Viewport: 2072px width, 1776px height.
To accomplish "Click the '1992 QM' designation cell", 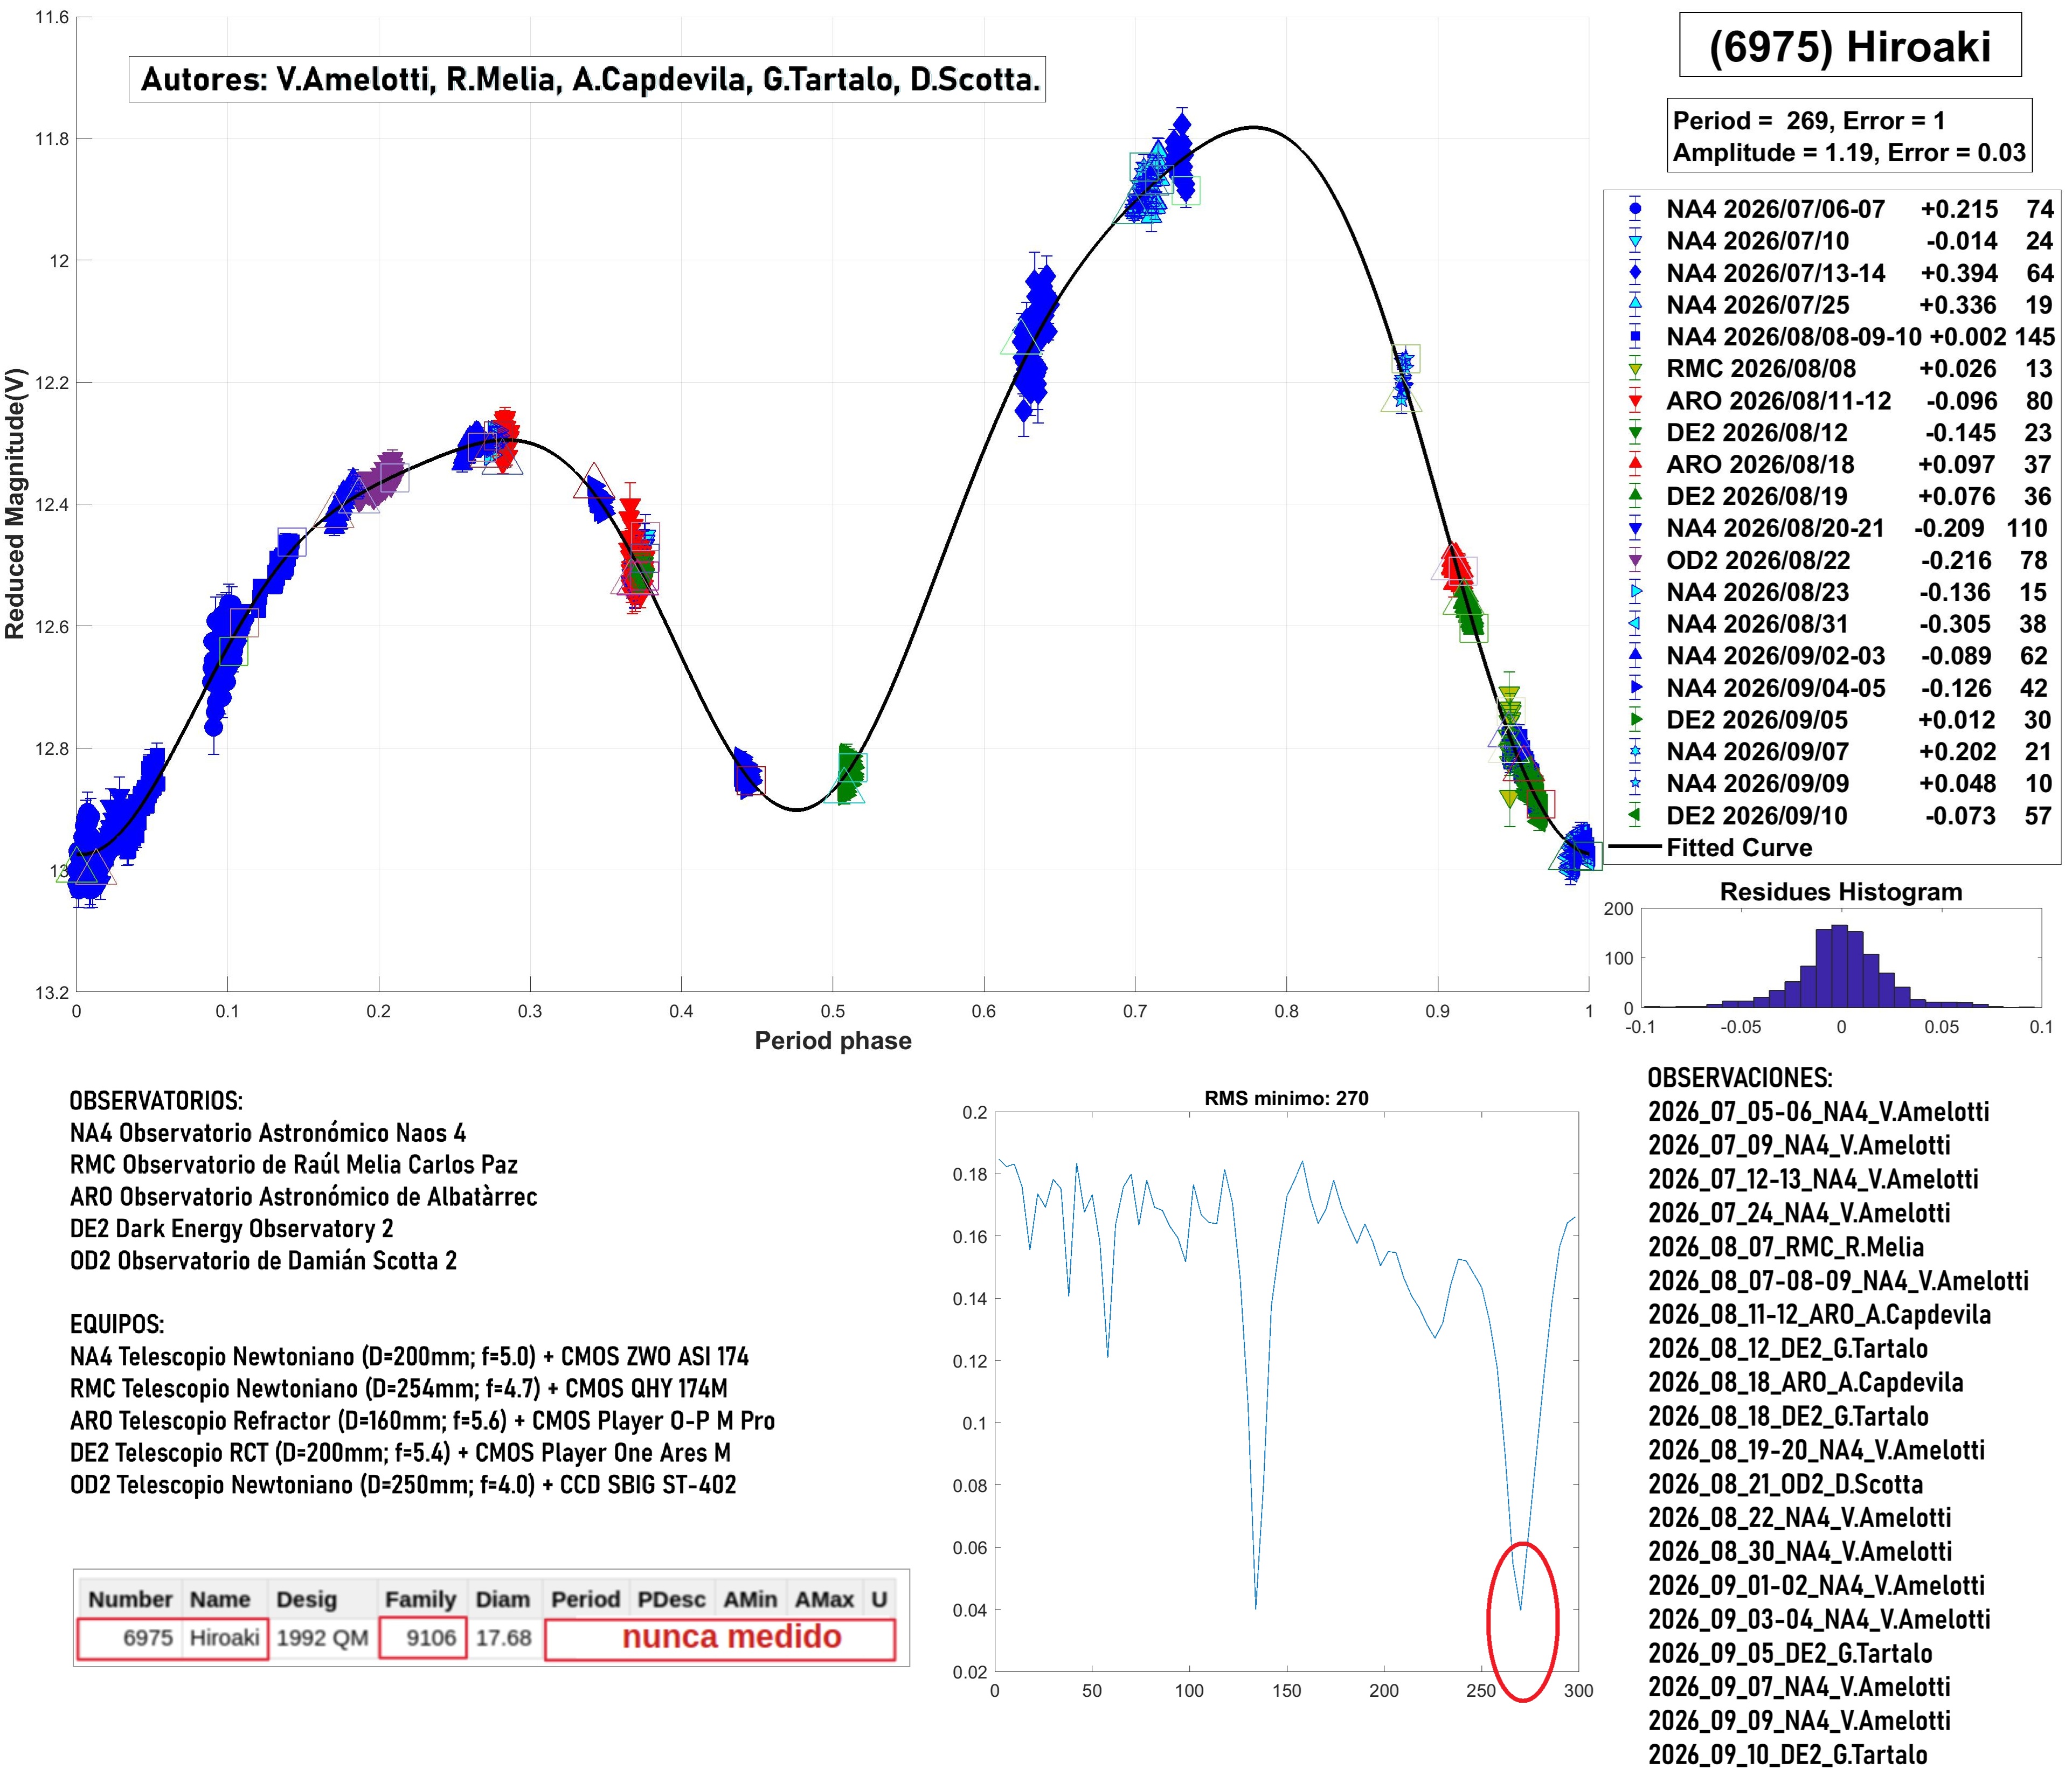I will coord(323,1638).
